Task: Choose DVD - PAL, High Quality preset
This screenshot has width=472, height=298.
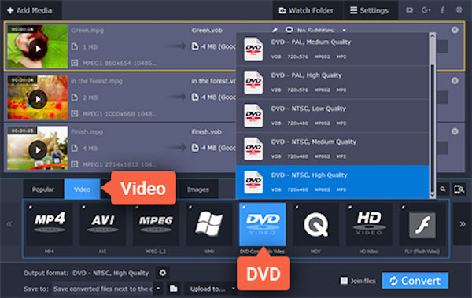Action: click(x=332, y=83)
